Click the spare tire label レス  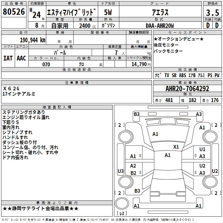[x=122, y=213]
